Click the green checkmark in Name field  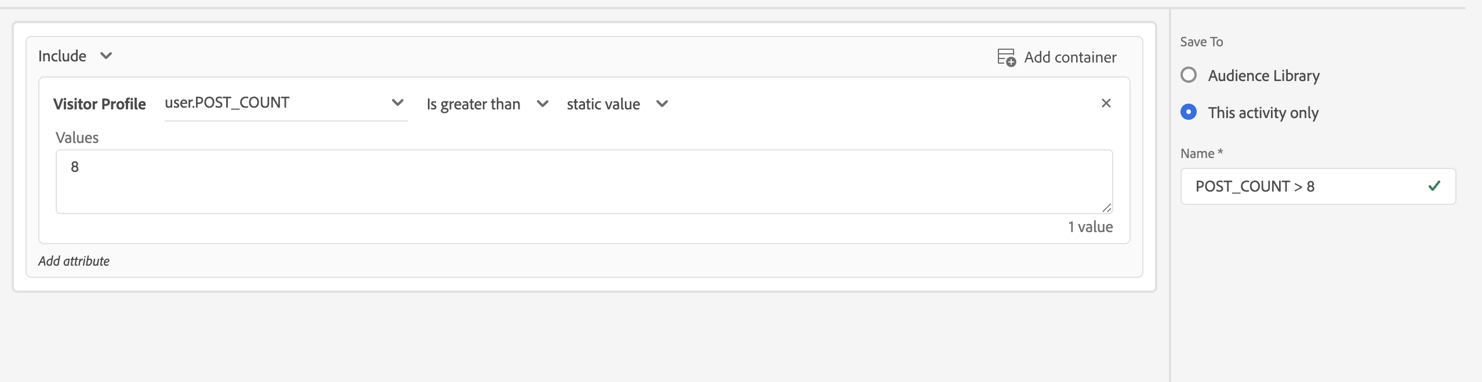[x=1434, y=186]
